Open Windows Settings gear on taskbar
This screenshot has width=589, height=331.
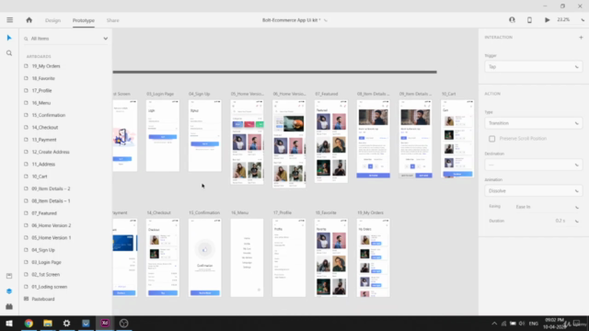pyautogui.click(x=66, y=323)
